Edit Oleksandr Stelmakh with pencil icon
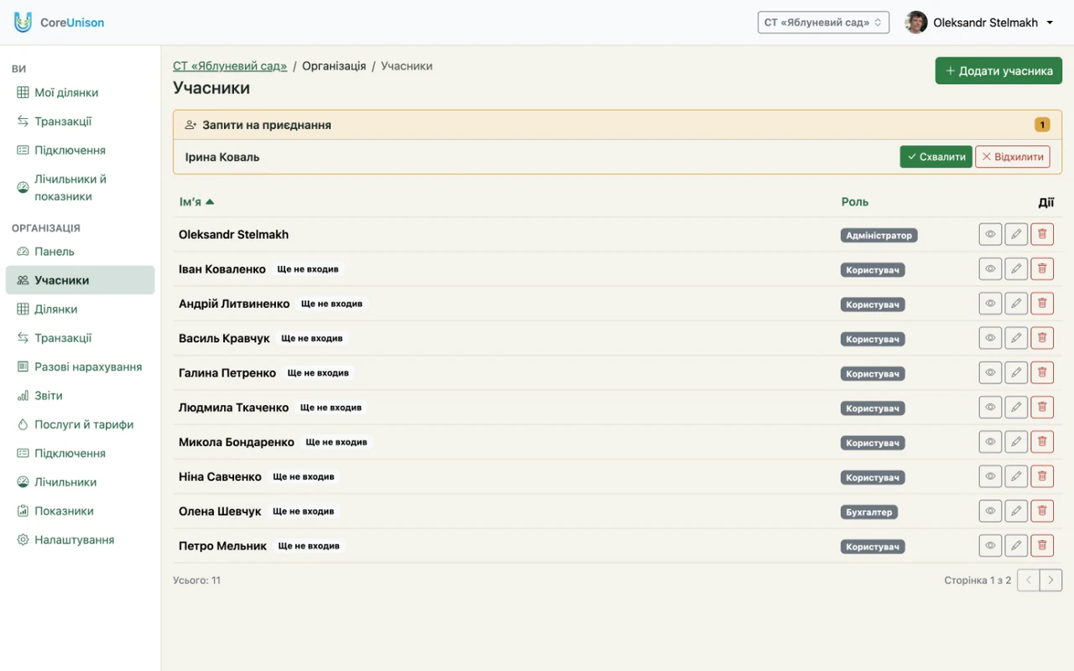Image resolution: width=1074 pixels, height=671 pixels. (1016, 235)
